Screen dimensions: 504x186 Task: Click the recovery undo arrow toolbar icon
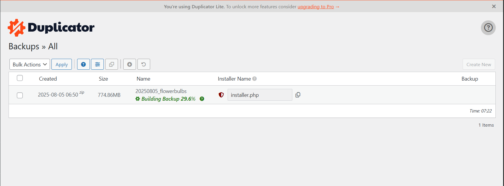144,64
